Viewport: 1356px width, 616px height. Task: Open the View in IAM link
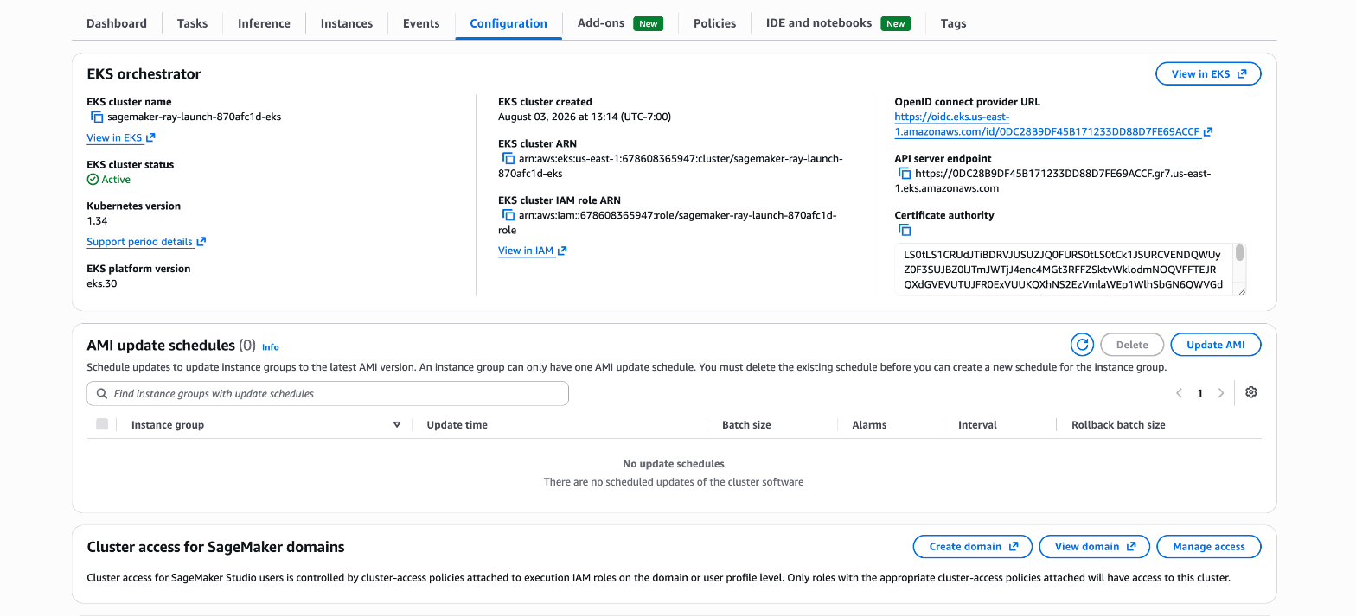pyautogui.click(x=533, y=251)
